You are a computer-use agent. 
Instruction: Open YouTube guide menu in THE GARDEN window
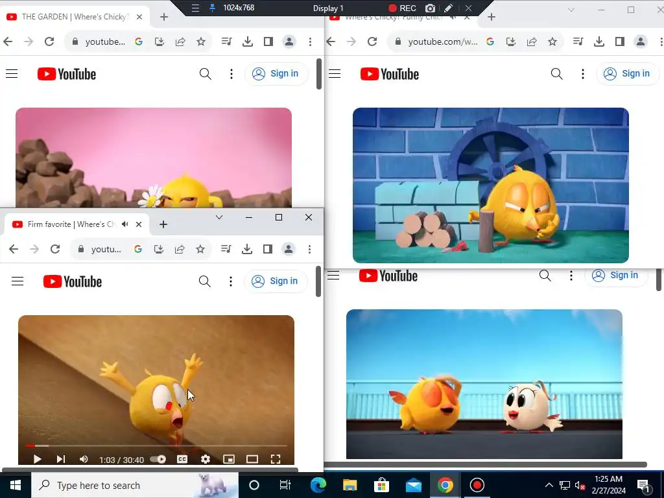(12, 74)
